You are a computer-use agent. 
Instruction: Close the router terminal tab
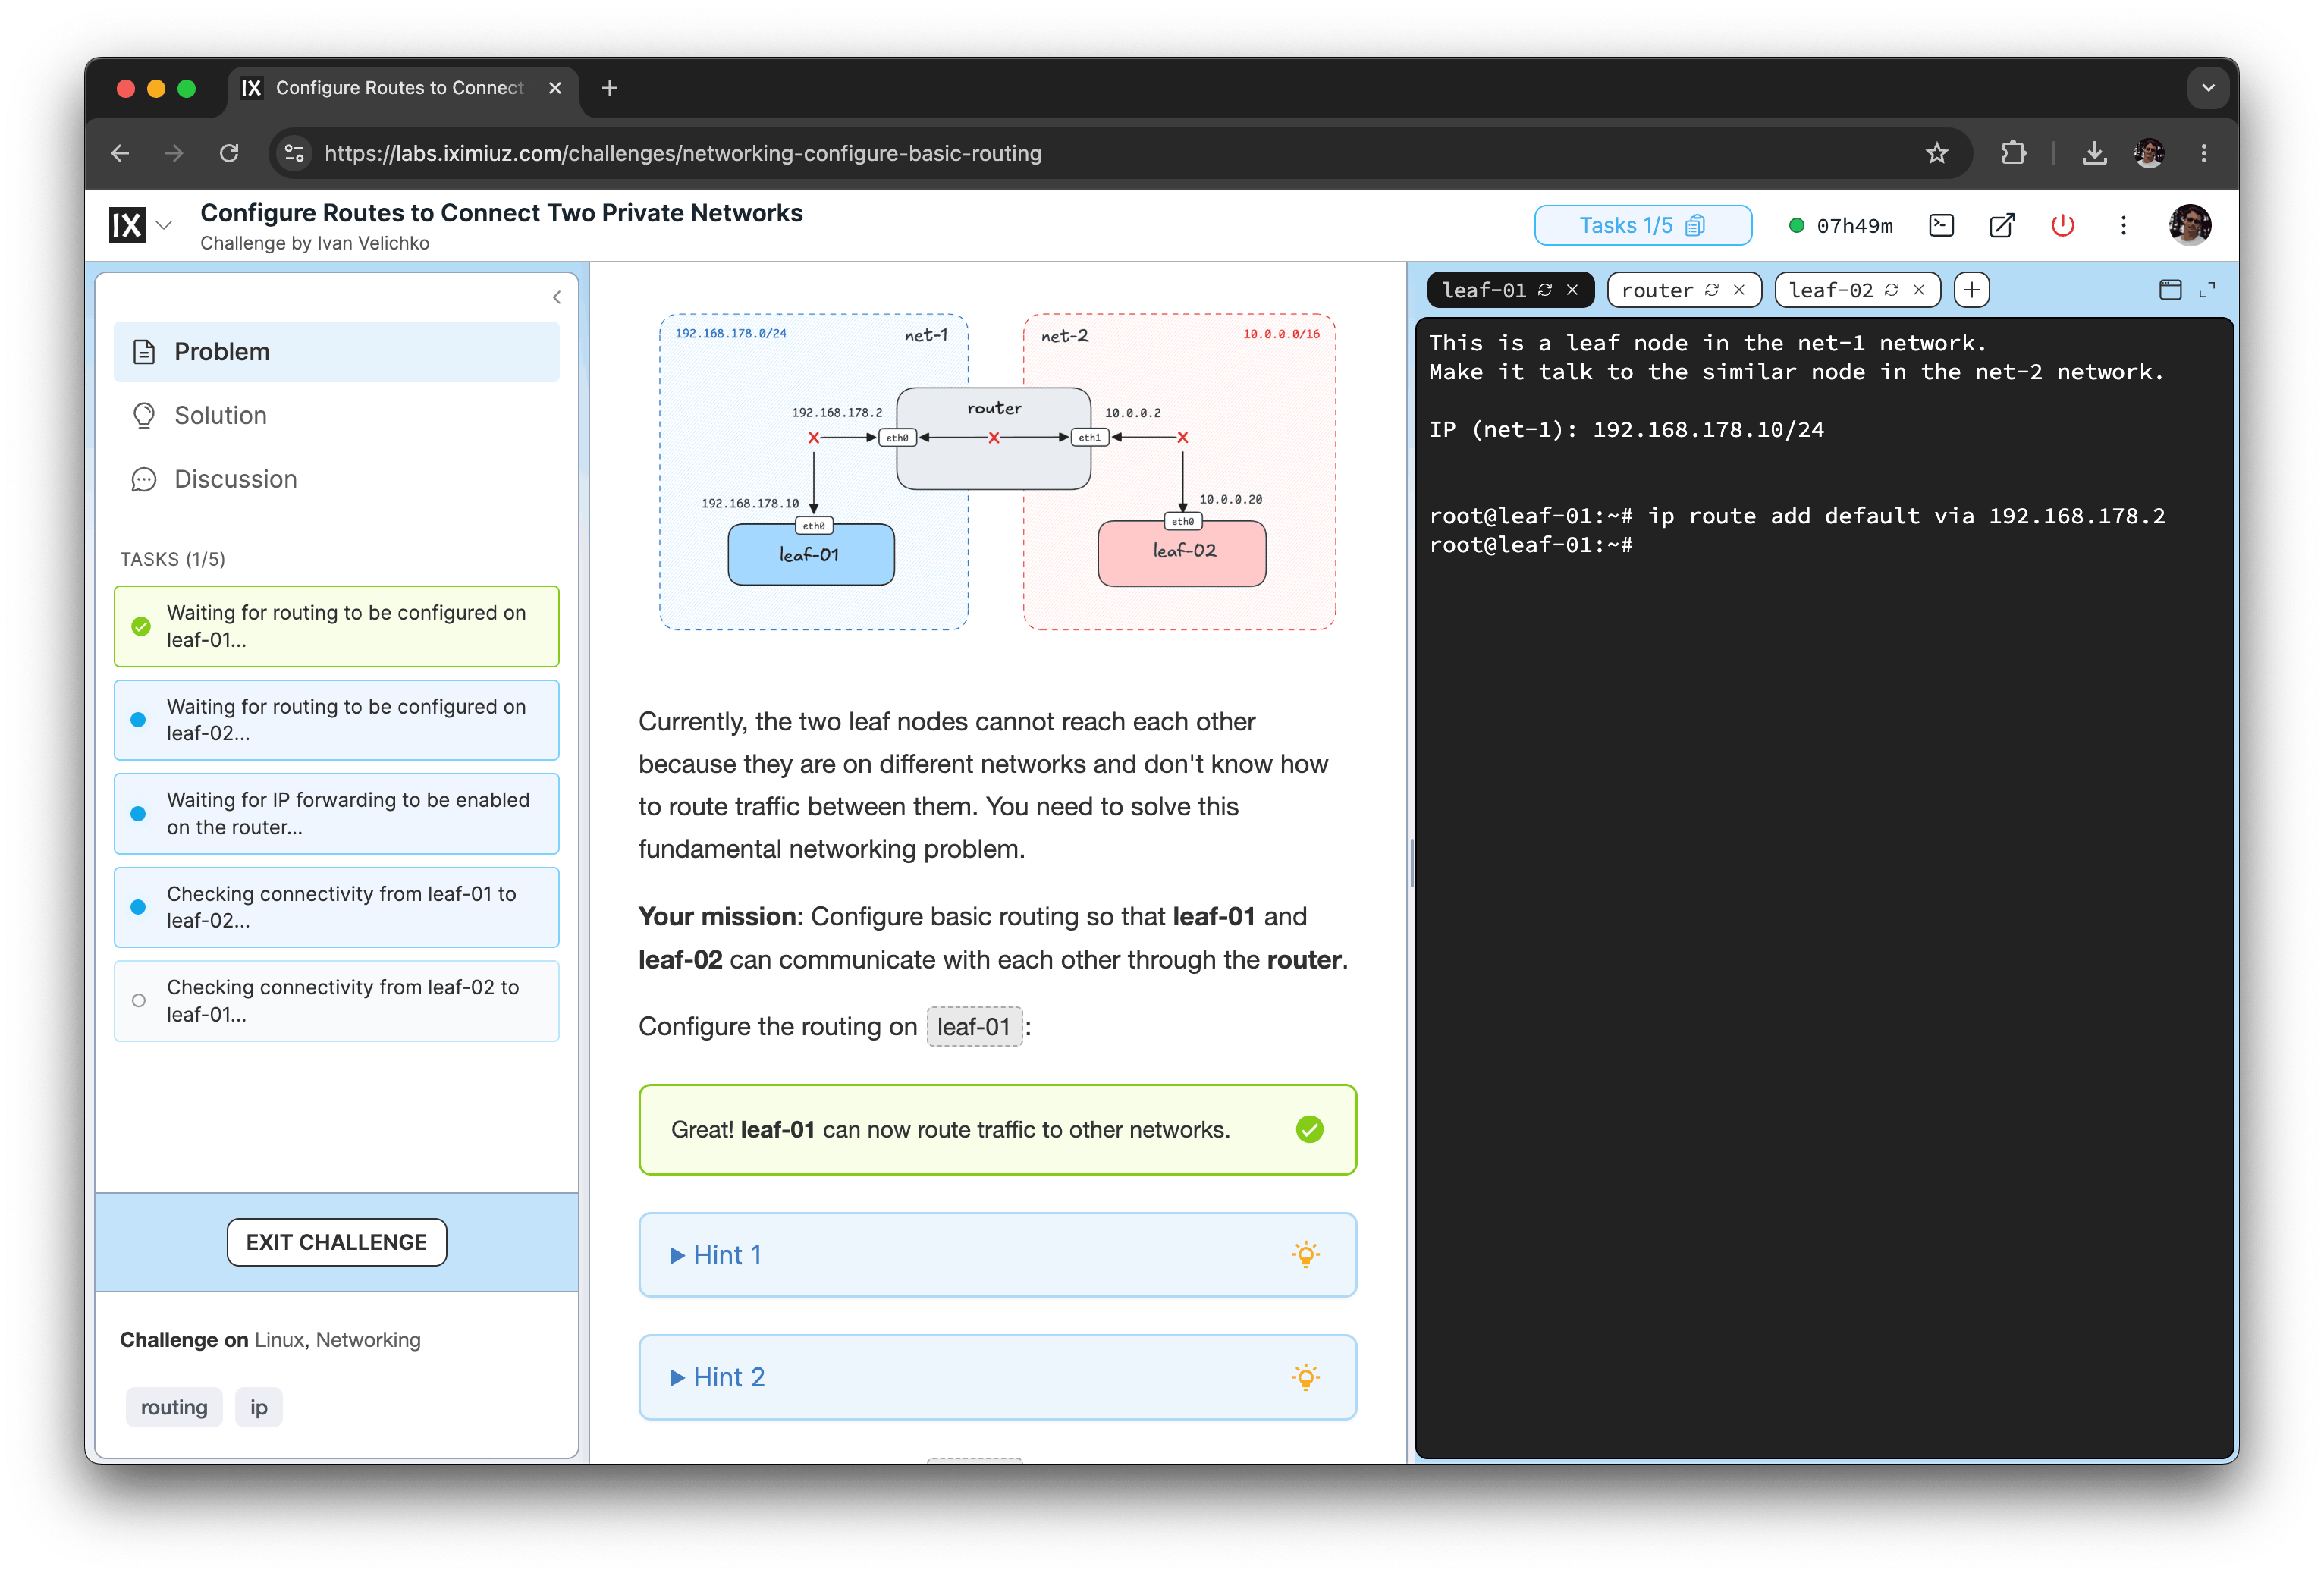pyautogui.click(x=1739, y=290)
